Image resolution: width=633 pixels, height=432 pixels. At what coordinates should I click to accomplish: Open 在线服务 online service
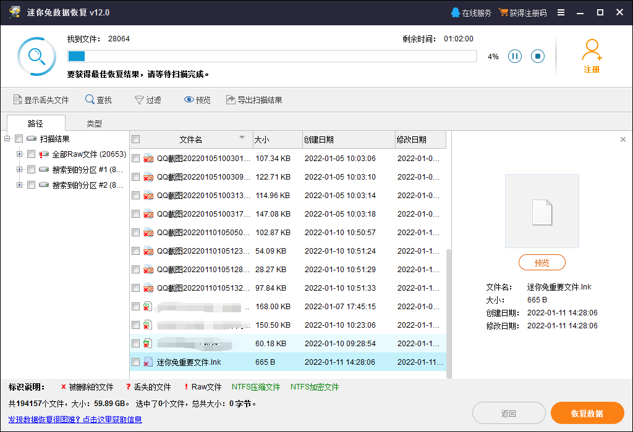click(471, 12)
